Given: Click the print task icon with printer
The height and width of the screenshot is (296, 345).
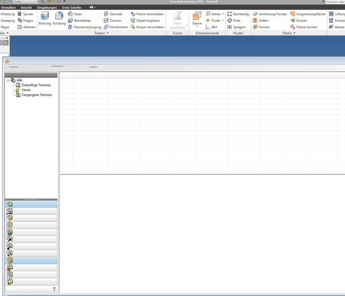Looking at the screenshot, I should pos(10,232).
